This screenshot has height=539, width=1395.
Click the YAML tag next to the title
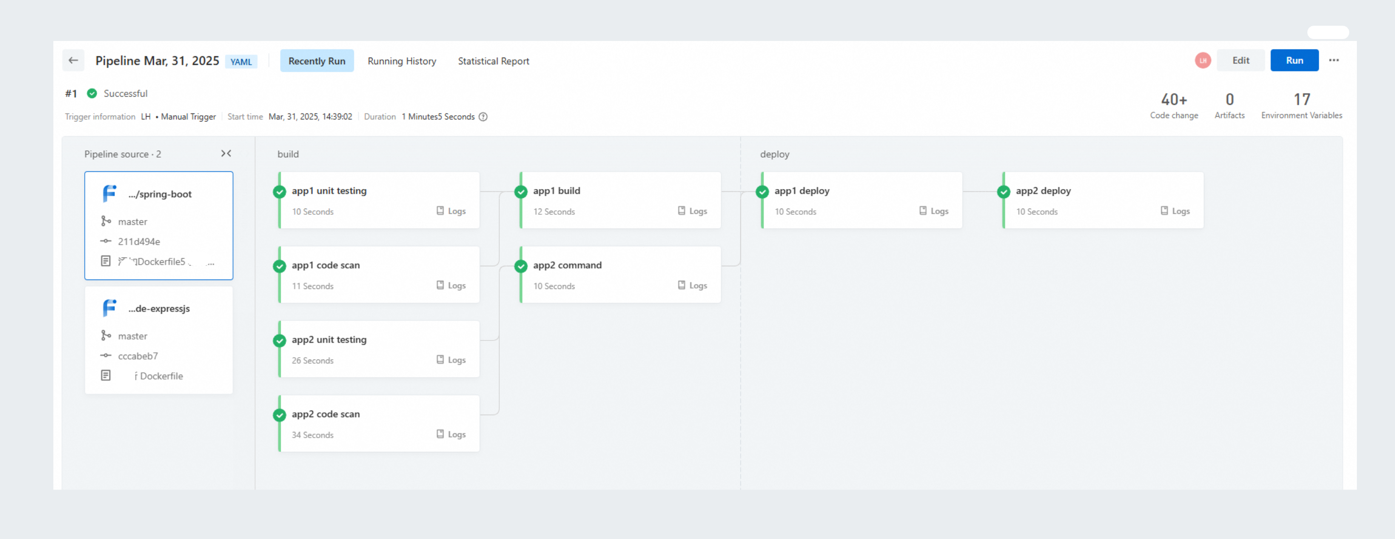[241, 62]
